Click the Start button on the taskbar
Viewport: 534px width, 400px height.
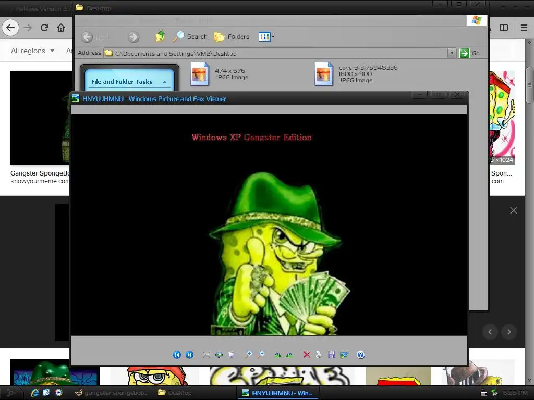pos(11,393)
